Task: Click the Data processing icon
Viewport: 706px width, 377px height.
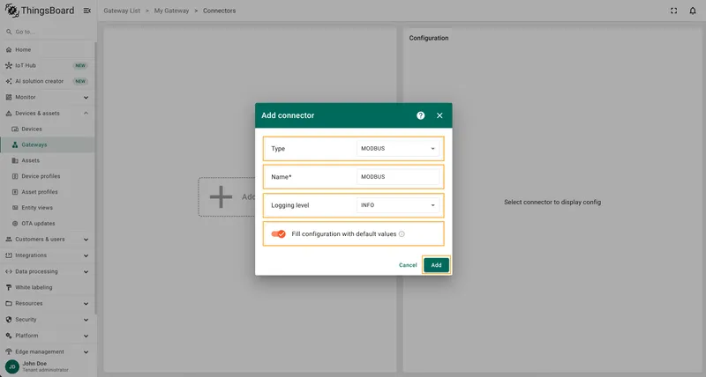Action: coord(9,271)
